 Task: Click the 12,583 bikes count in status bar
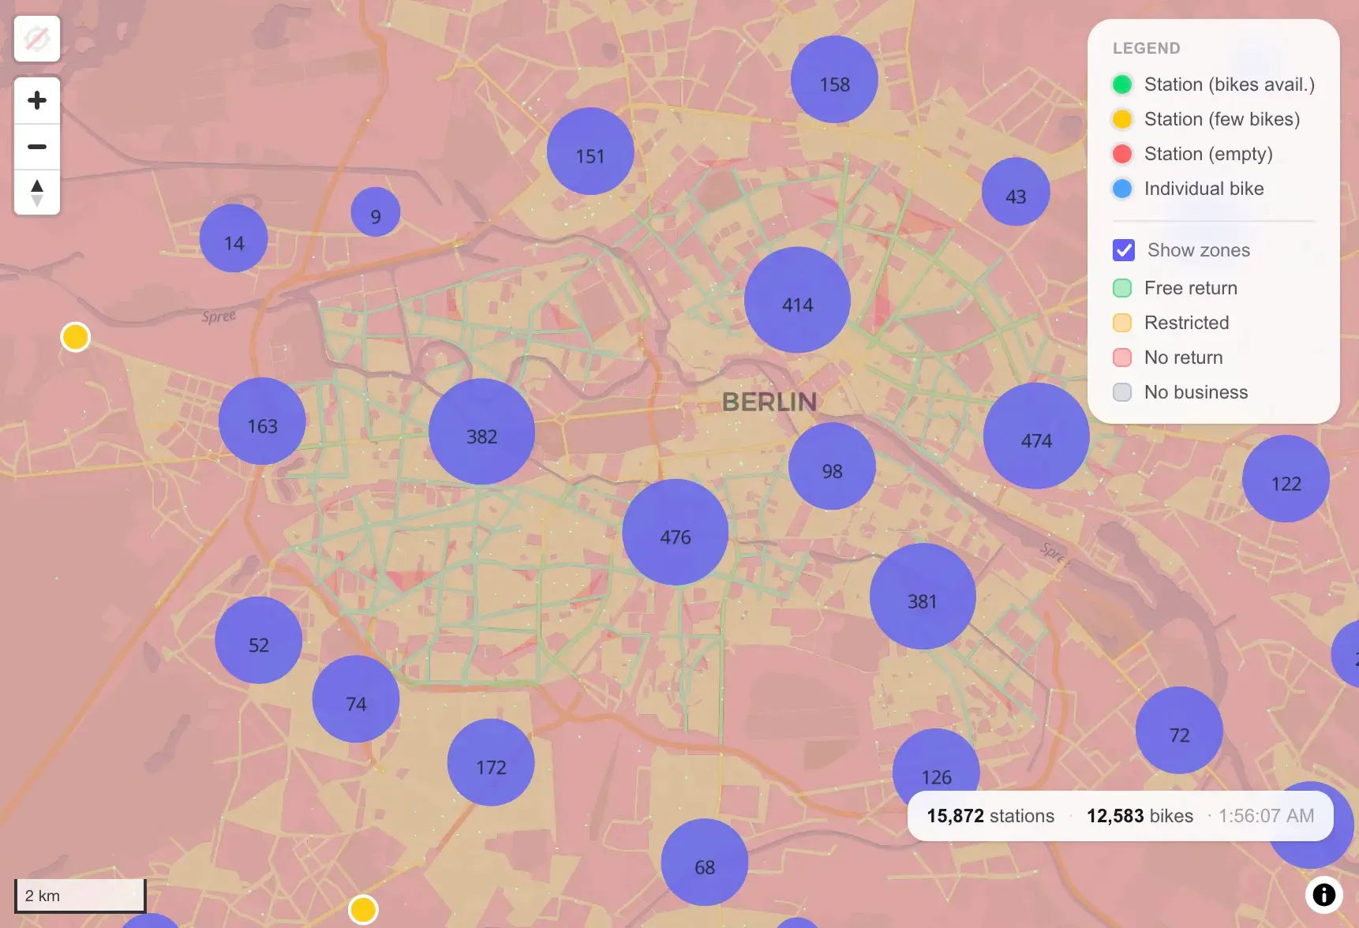click(1140, 816)
